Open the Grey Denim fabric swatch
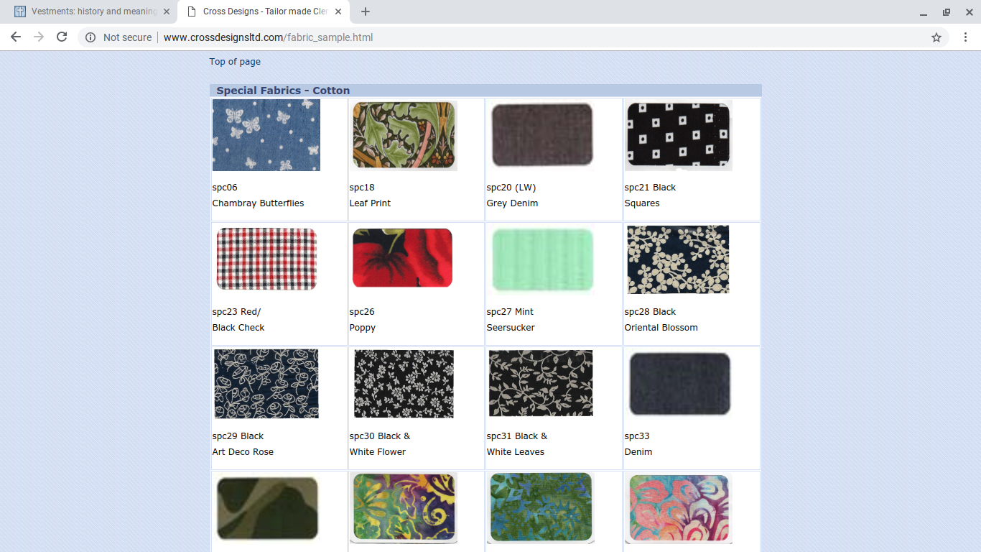981x552 pixels. 542,135
